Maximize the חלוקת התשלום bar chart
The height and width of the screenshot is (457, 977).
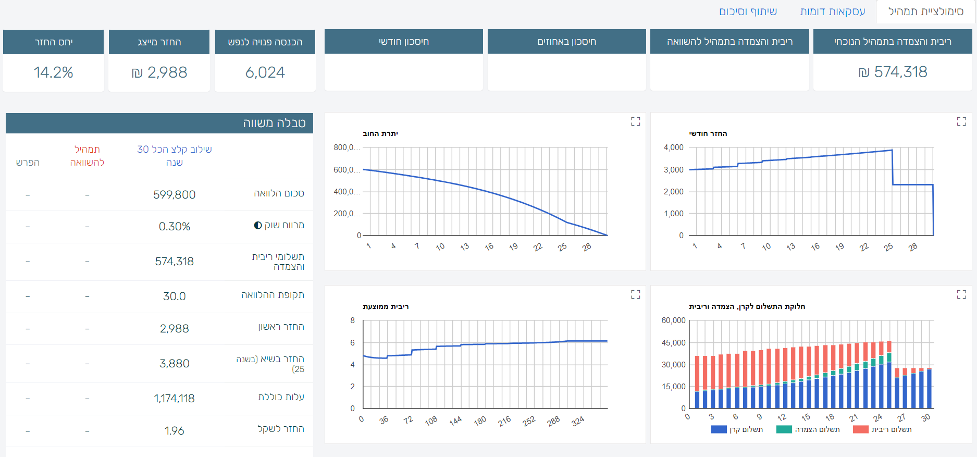[x=961, y=294]
